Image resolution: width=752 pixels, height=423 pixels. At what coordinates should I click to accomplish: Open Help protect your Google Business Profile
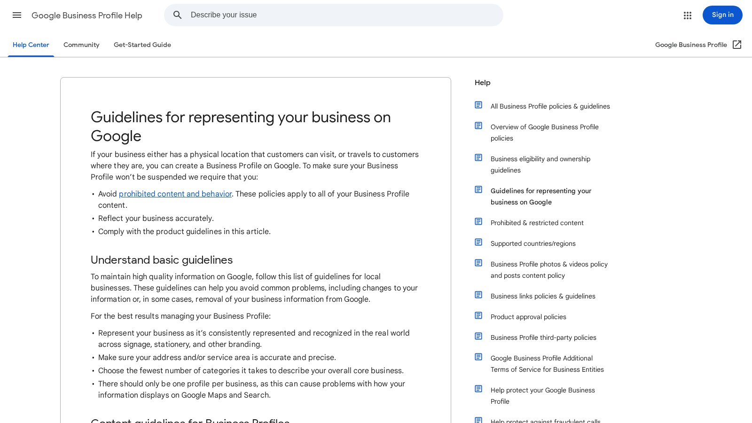pos(543,396)
